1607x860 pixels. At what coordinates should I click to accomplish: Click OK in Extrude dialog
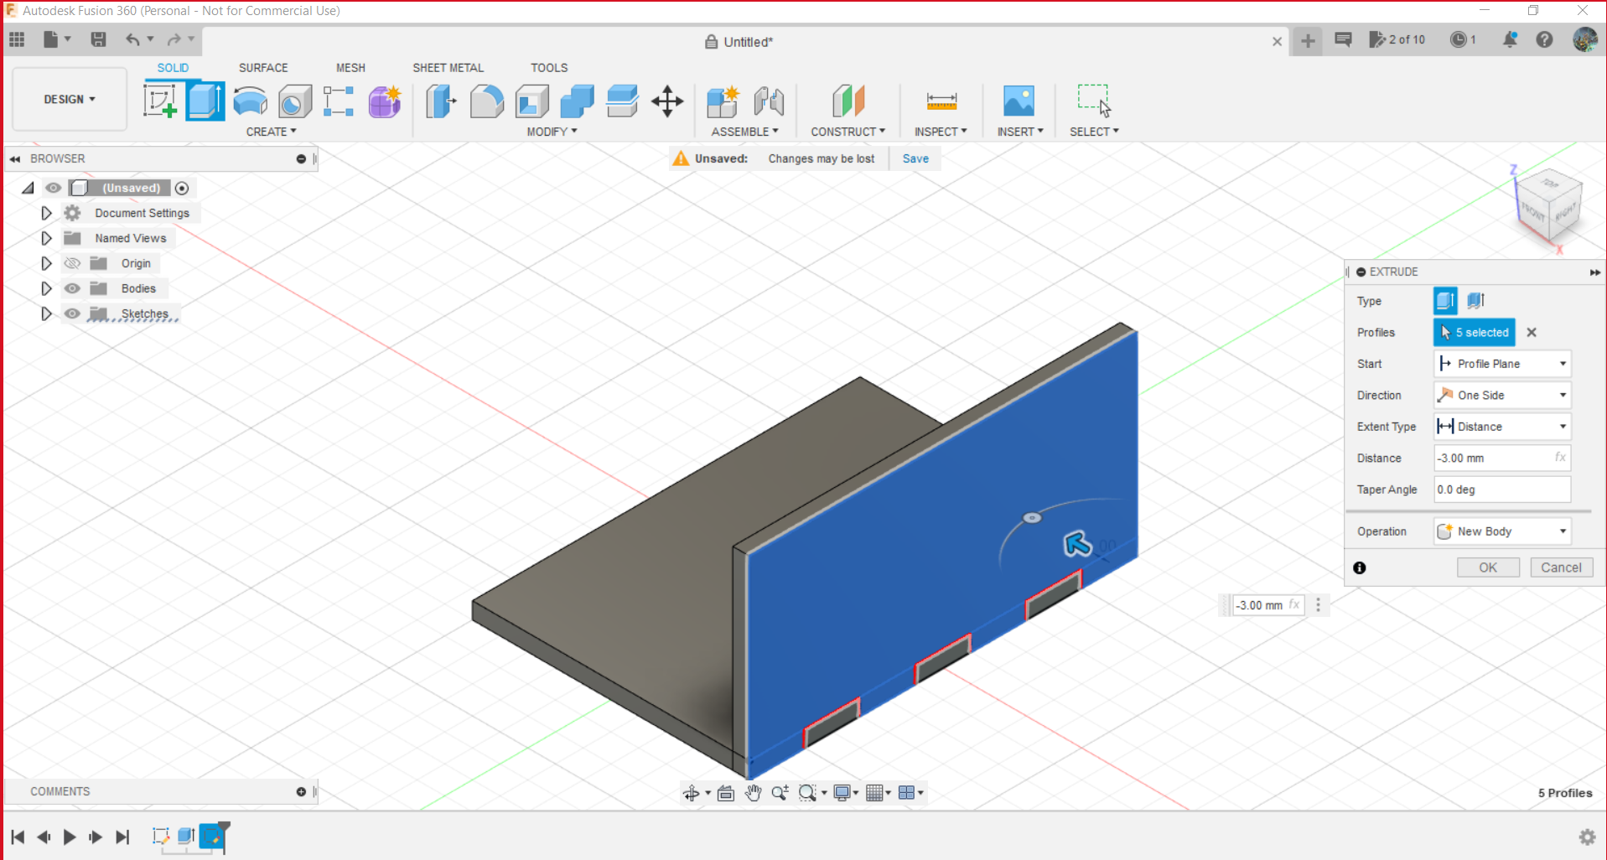tap(1488, 567)
